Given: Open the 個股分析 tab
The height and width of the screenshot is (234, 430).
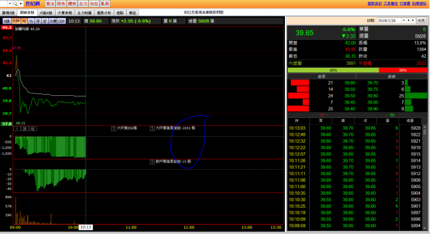Looking at the screenshot, I should point(104,13).
